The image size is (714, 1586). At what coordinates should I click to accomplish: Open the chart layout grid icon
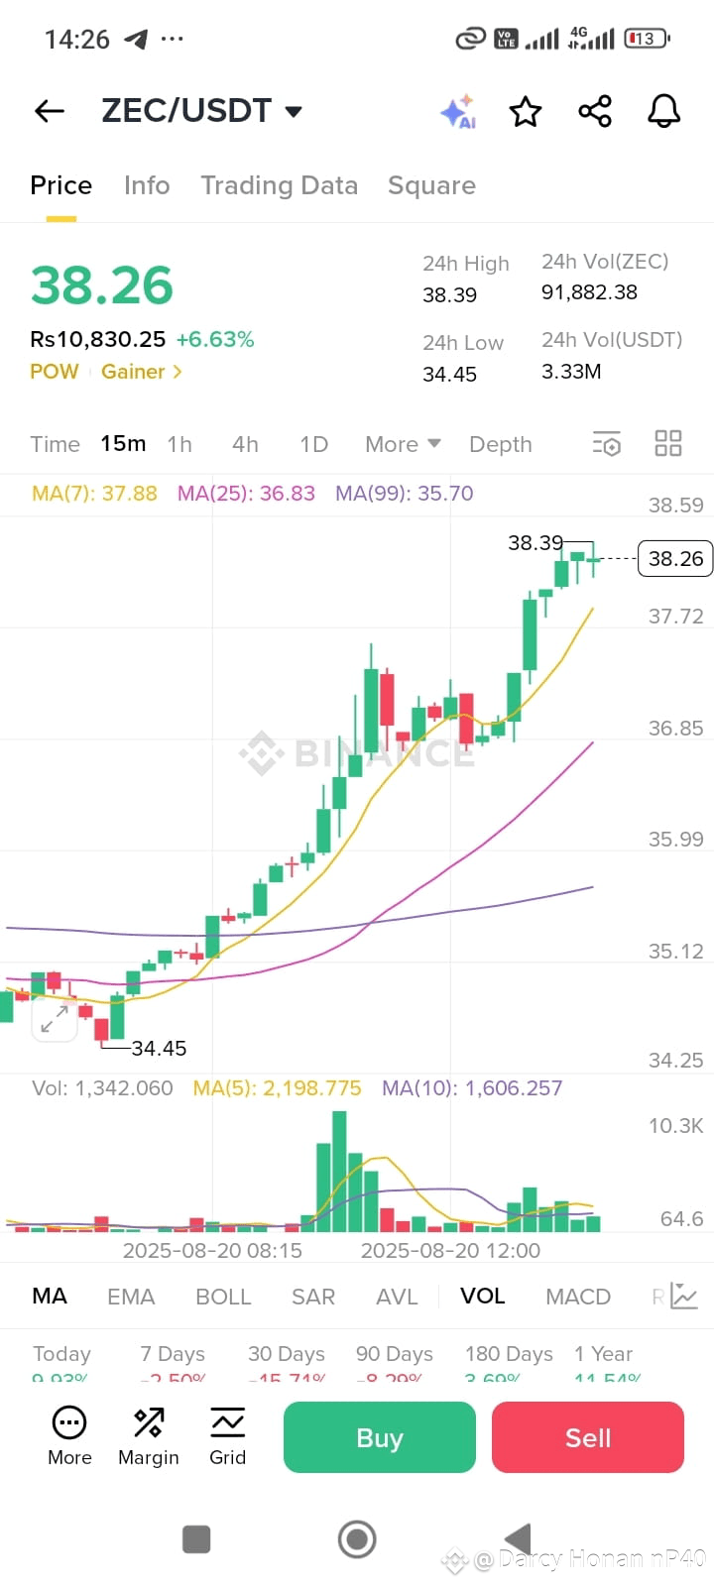pyautogui.click(x=668, y=443)
